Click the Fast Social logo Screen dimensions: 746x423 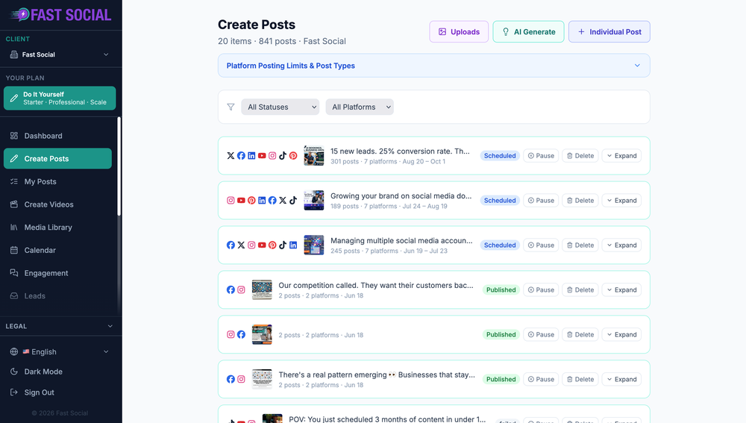point(60,15)
